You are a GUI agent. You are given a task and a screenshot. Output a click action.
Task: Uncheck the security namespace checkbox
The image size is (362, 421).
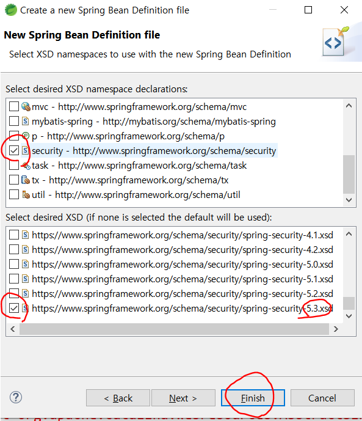point(14,150)
